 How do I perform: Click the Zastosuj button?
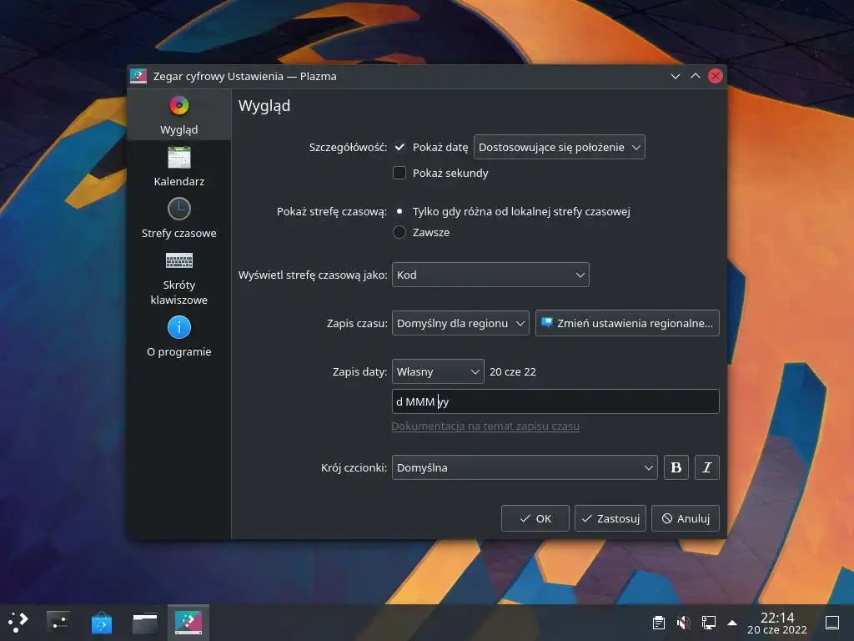610,518
